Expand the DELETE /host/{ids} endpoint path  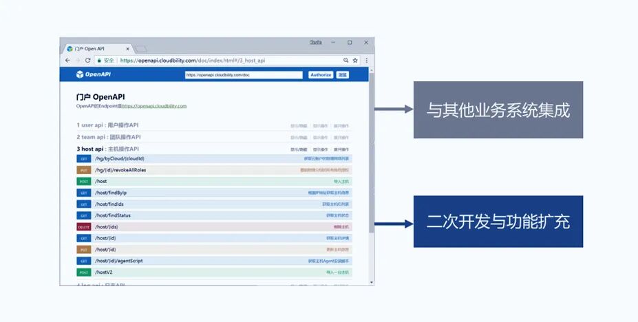click(106, 227)
